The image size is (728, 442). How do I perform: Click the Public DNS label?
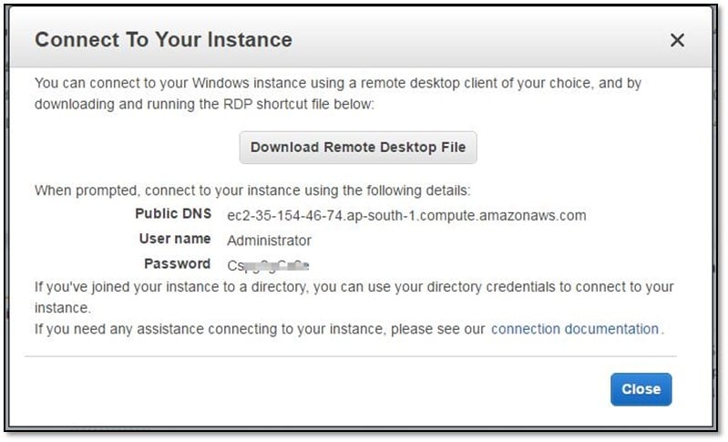(x=173, y=215)
